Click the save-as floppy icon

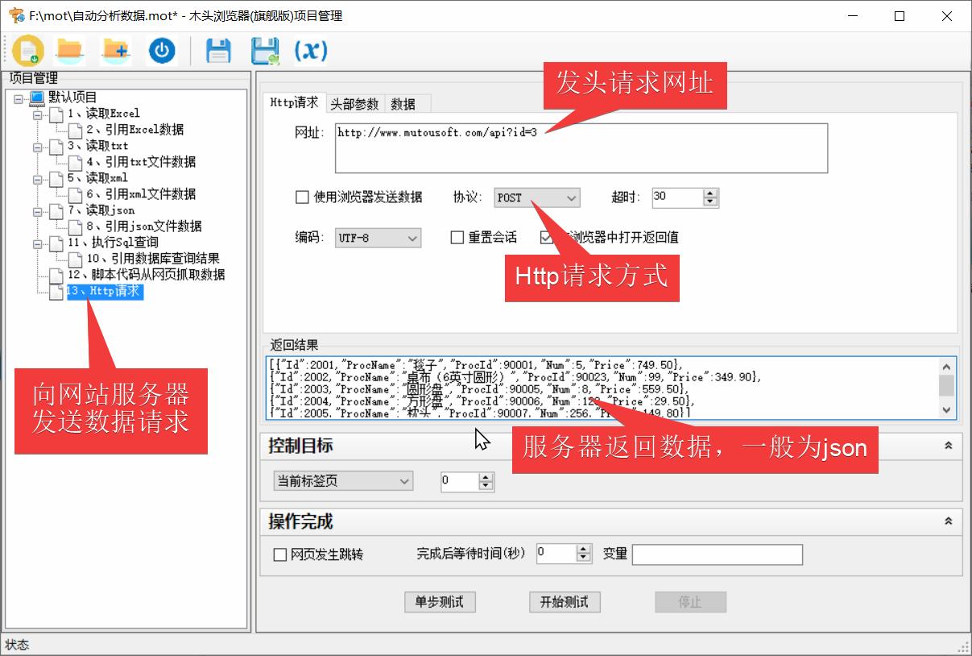pyautogui.click(x=263, y=50)
